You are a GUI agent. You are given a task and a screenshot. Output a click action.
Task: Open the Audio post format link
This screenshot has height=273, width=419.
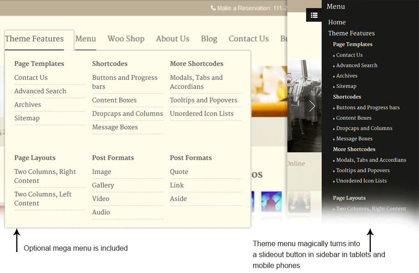point(101,212)
